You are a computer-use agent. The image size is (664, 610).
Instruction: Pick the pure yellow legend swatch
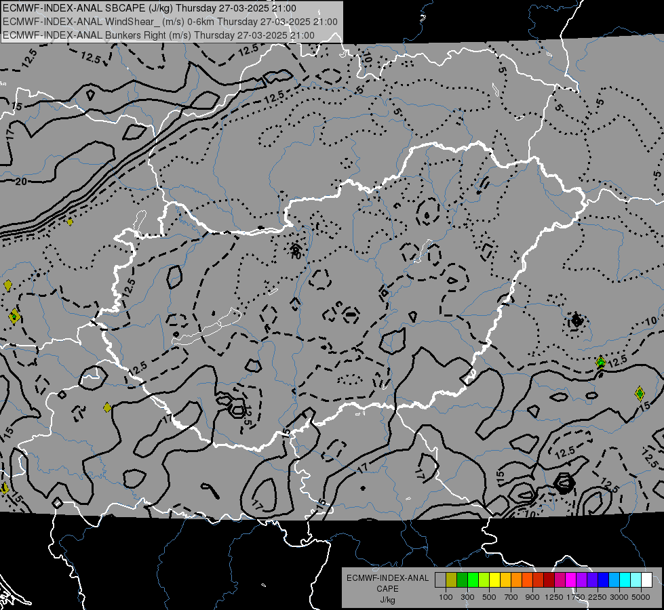[x=494, y=580]
